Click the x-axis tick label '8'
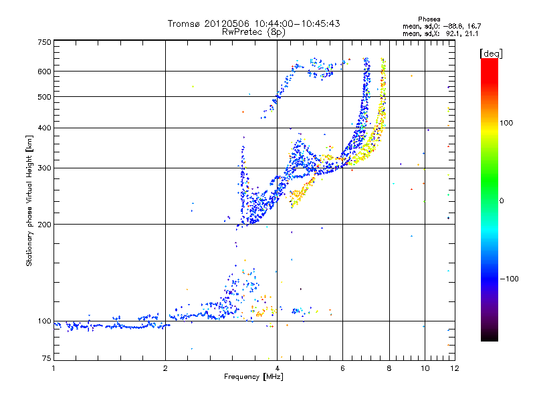This screenshot has height=401, width=535. [x=389, y=368]
